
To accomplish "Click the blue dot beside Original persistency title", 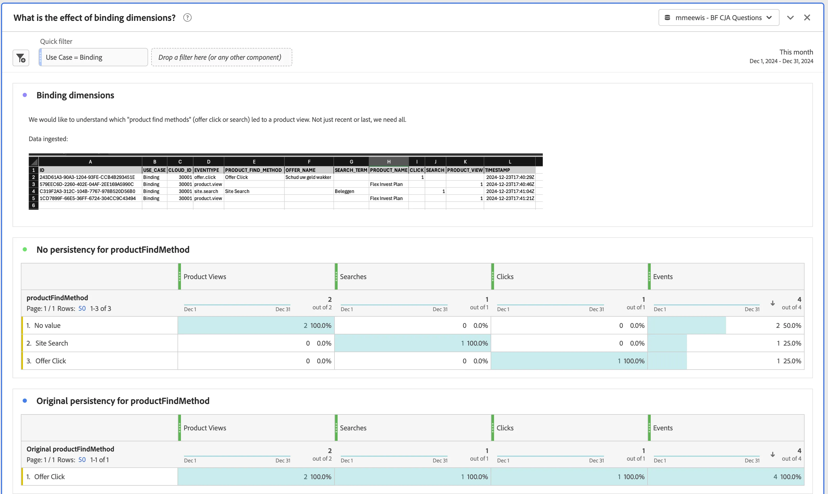I will pyautogui.click(x=25, y=401).
